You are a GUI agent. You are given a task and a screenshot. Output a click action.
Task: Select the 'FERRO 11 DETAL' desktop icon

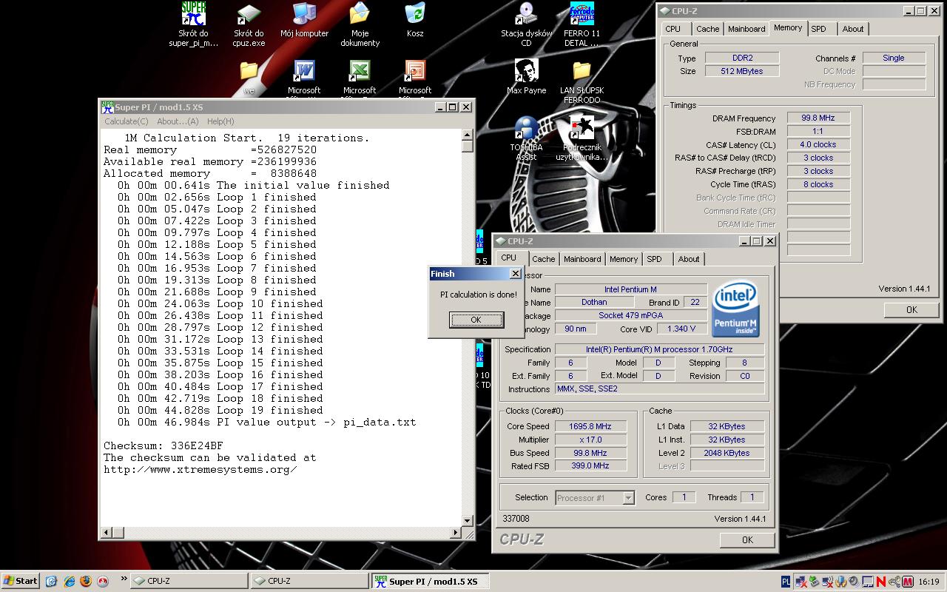(x=582, y=14)
